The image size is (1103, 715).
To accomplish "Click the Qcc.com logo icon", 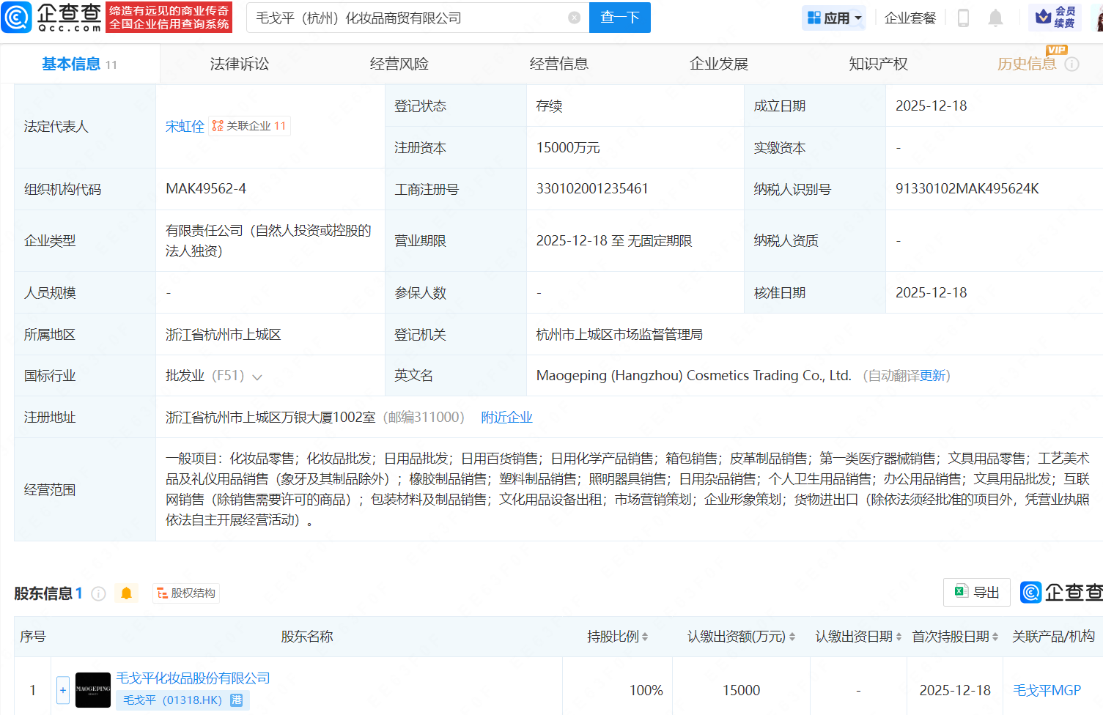I will [x=17, y=17].
